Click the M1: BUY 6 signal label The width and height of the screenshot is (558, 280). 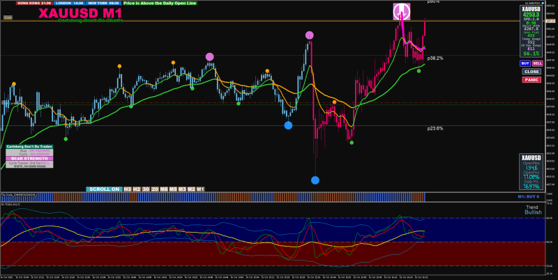point(528,196)
